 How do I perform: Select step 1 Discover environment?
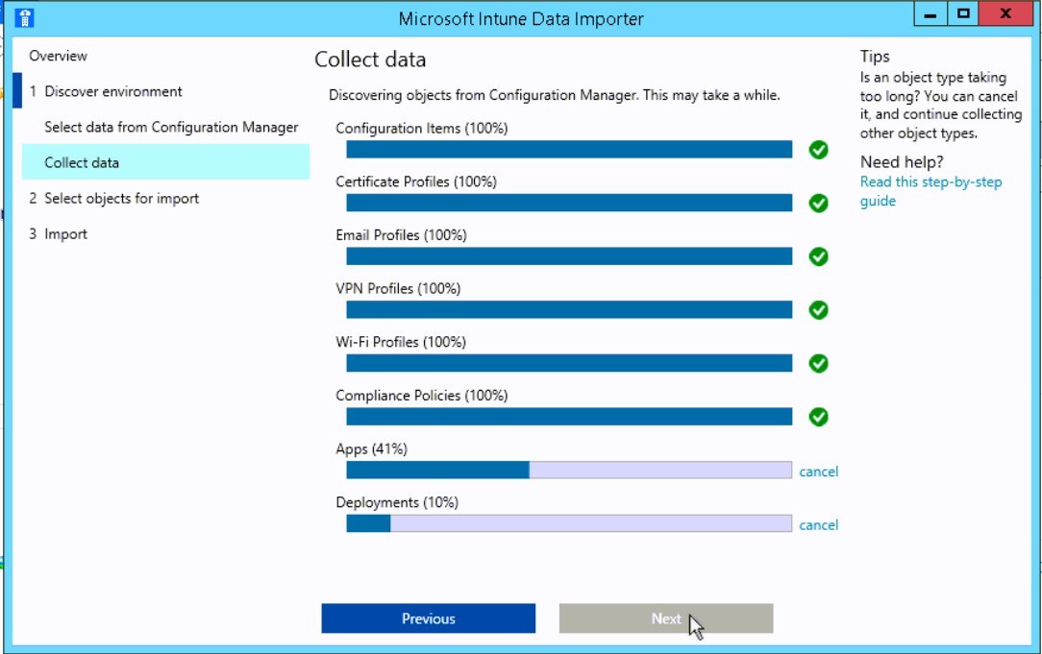113,91
